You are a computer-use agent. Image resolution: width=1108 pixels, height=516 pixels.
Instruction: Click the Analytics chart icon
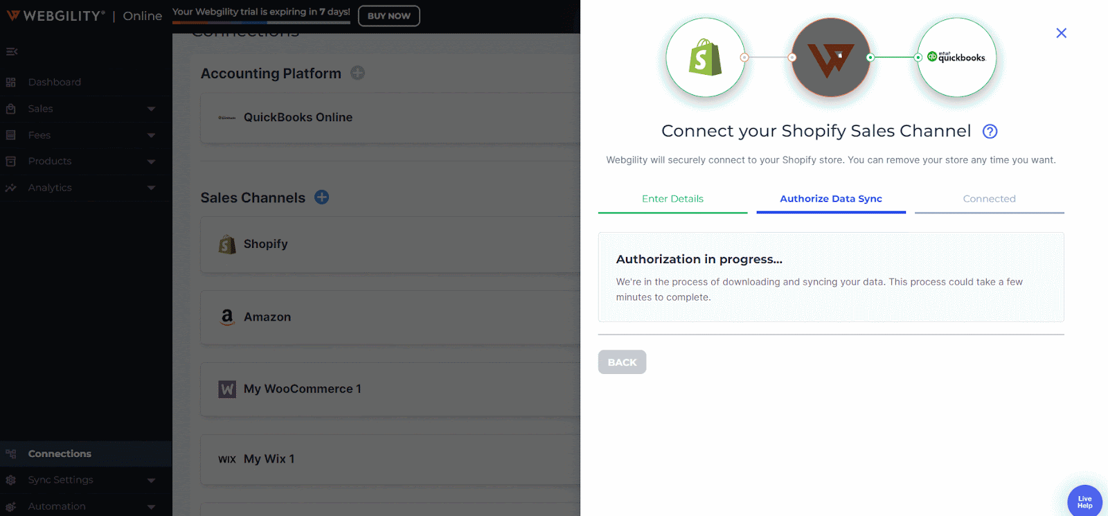point(11,188)
